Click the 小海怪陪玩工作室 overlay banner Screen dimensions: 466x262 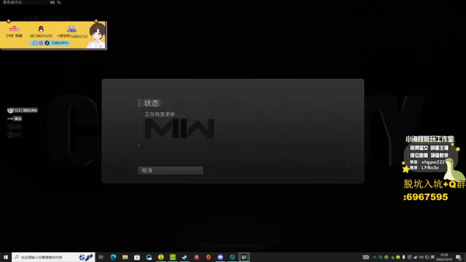[x=429, y=139]
